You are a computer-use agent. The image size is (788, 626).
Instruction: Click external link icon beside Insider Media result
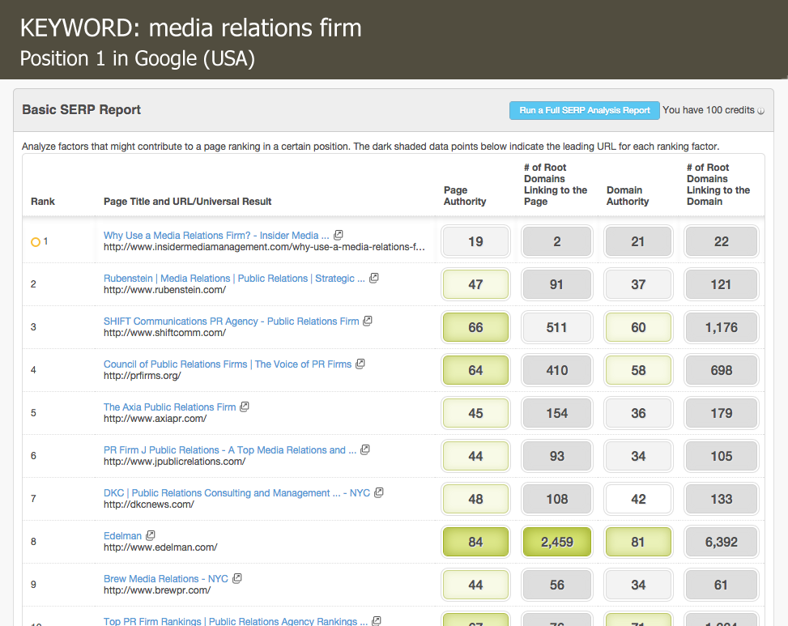pyautogui.click(x=339, y=235)
